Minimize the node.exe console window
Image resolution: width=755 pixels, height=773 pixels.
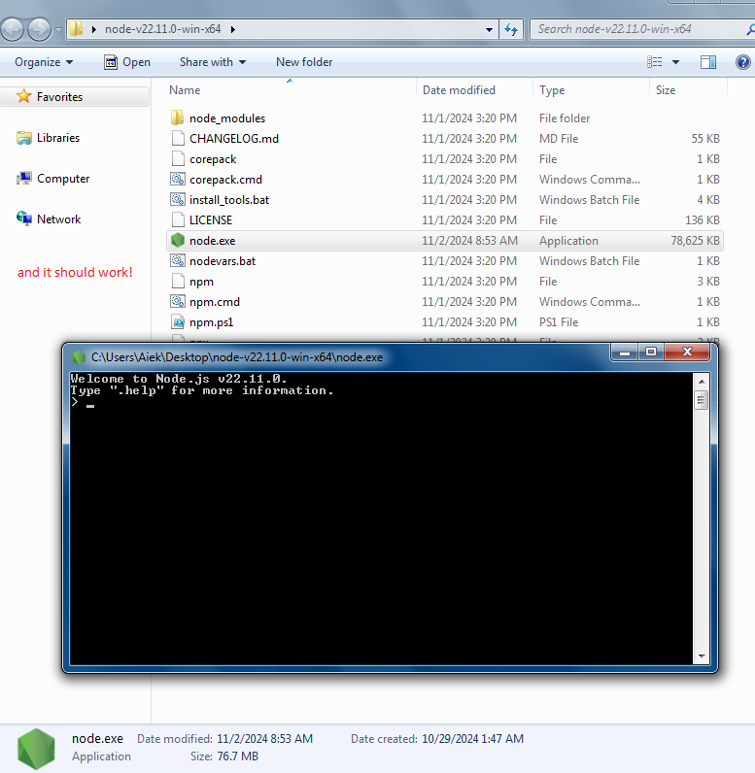pyautogui.click(x=625, y=352)
